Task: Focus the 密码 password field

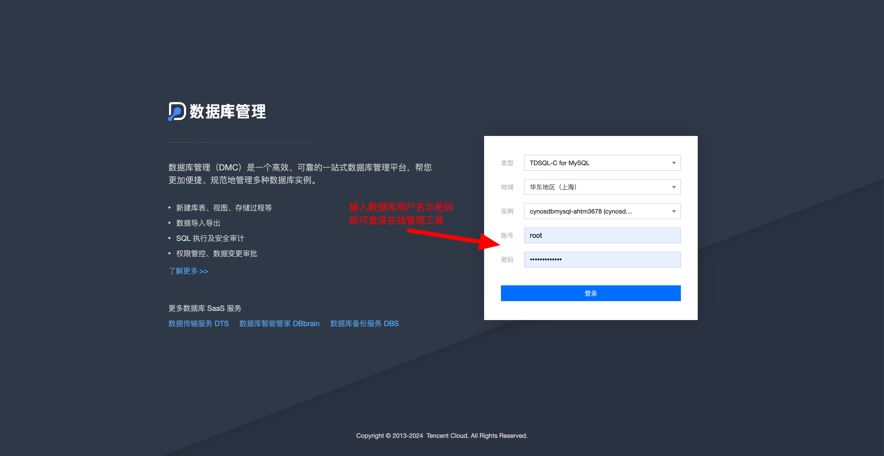Action: point(602,259)
